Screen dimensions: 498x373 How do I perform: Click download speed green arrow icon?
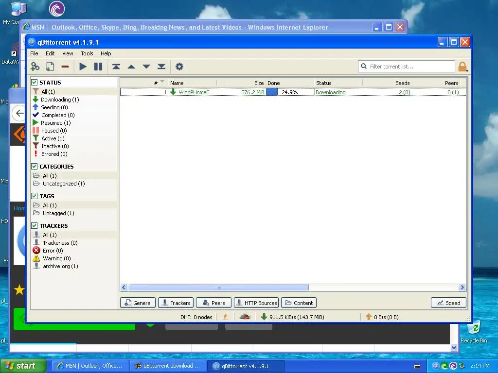(264, 317)
